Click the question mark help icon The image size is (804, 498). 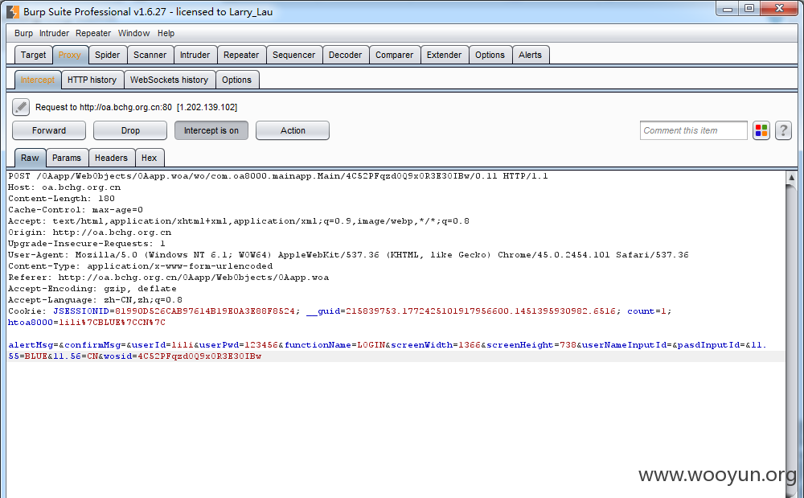[x=783, y=131]
